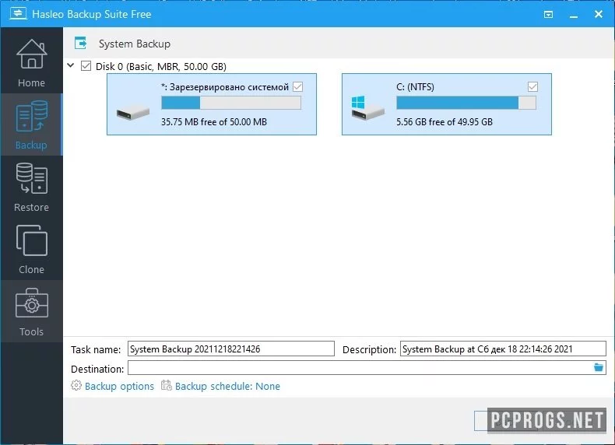Image resolution: width=615 pixels, height=445 pixels.
Task: Select the Disk 0 (Basic, MBR, 50.00 GB) label
Action: pyautogui.click(x=161, y=66)
